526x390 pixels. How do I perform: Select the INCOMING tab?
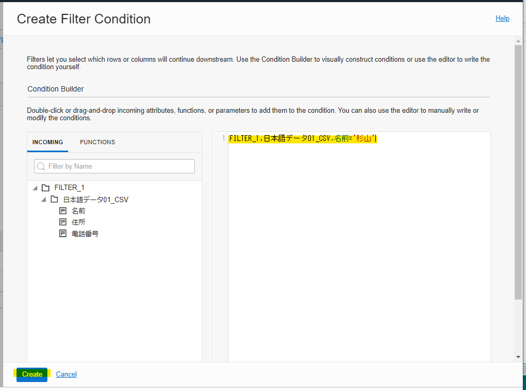47,142
